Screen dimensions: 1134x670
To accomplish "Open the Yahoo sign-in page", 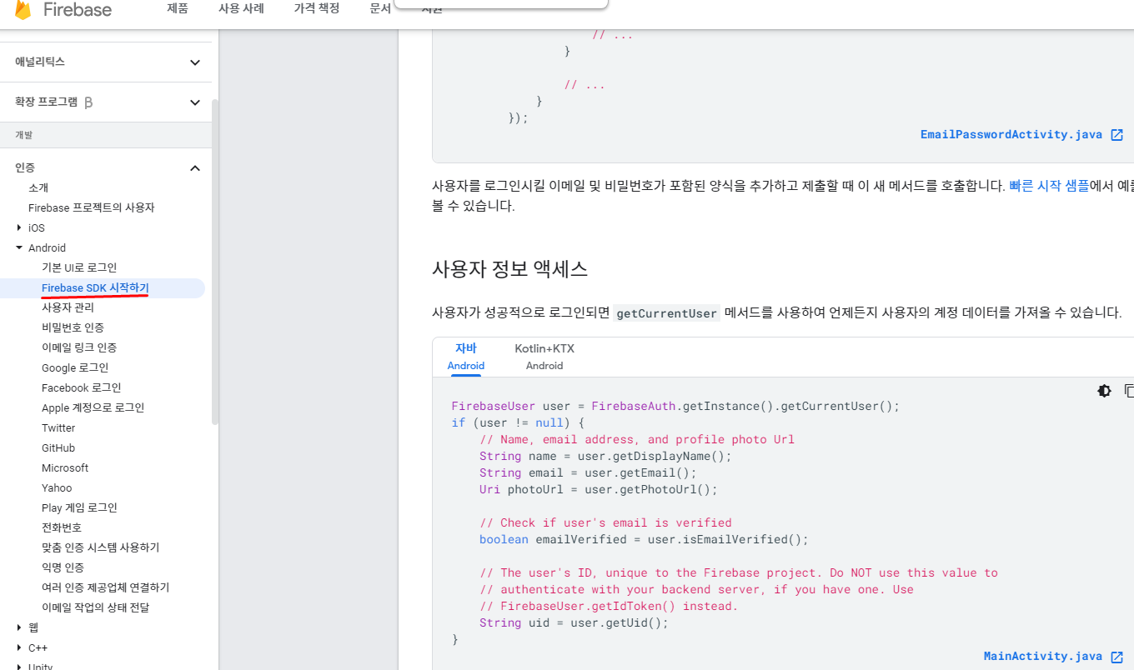I will [57, 488].
